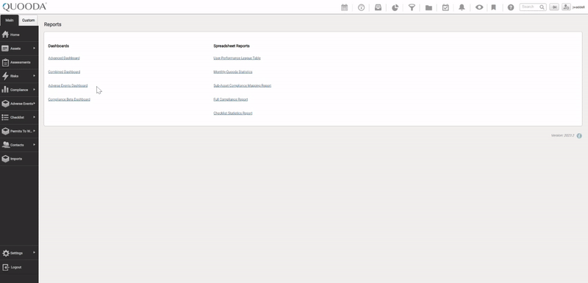Click the Home house icon in sidebar
Image resolution: width=588 pixels, height=283 pixels.
(5, 35)
